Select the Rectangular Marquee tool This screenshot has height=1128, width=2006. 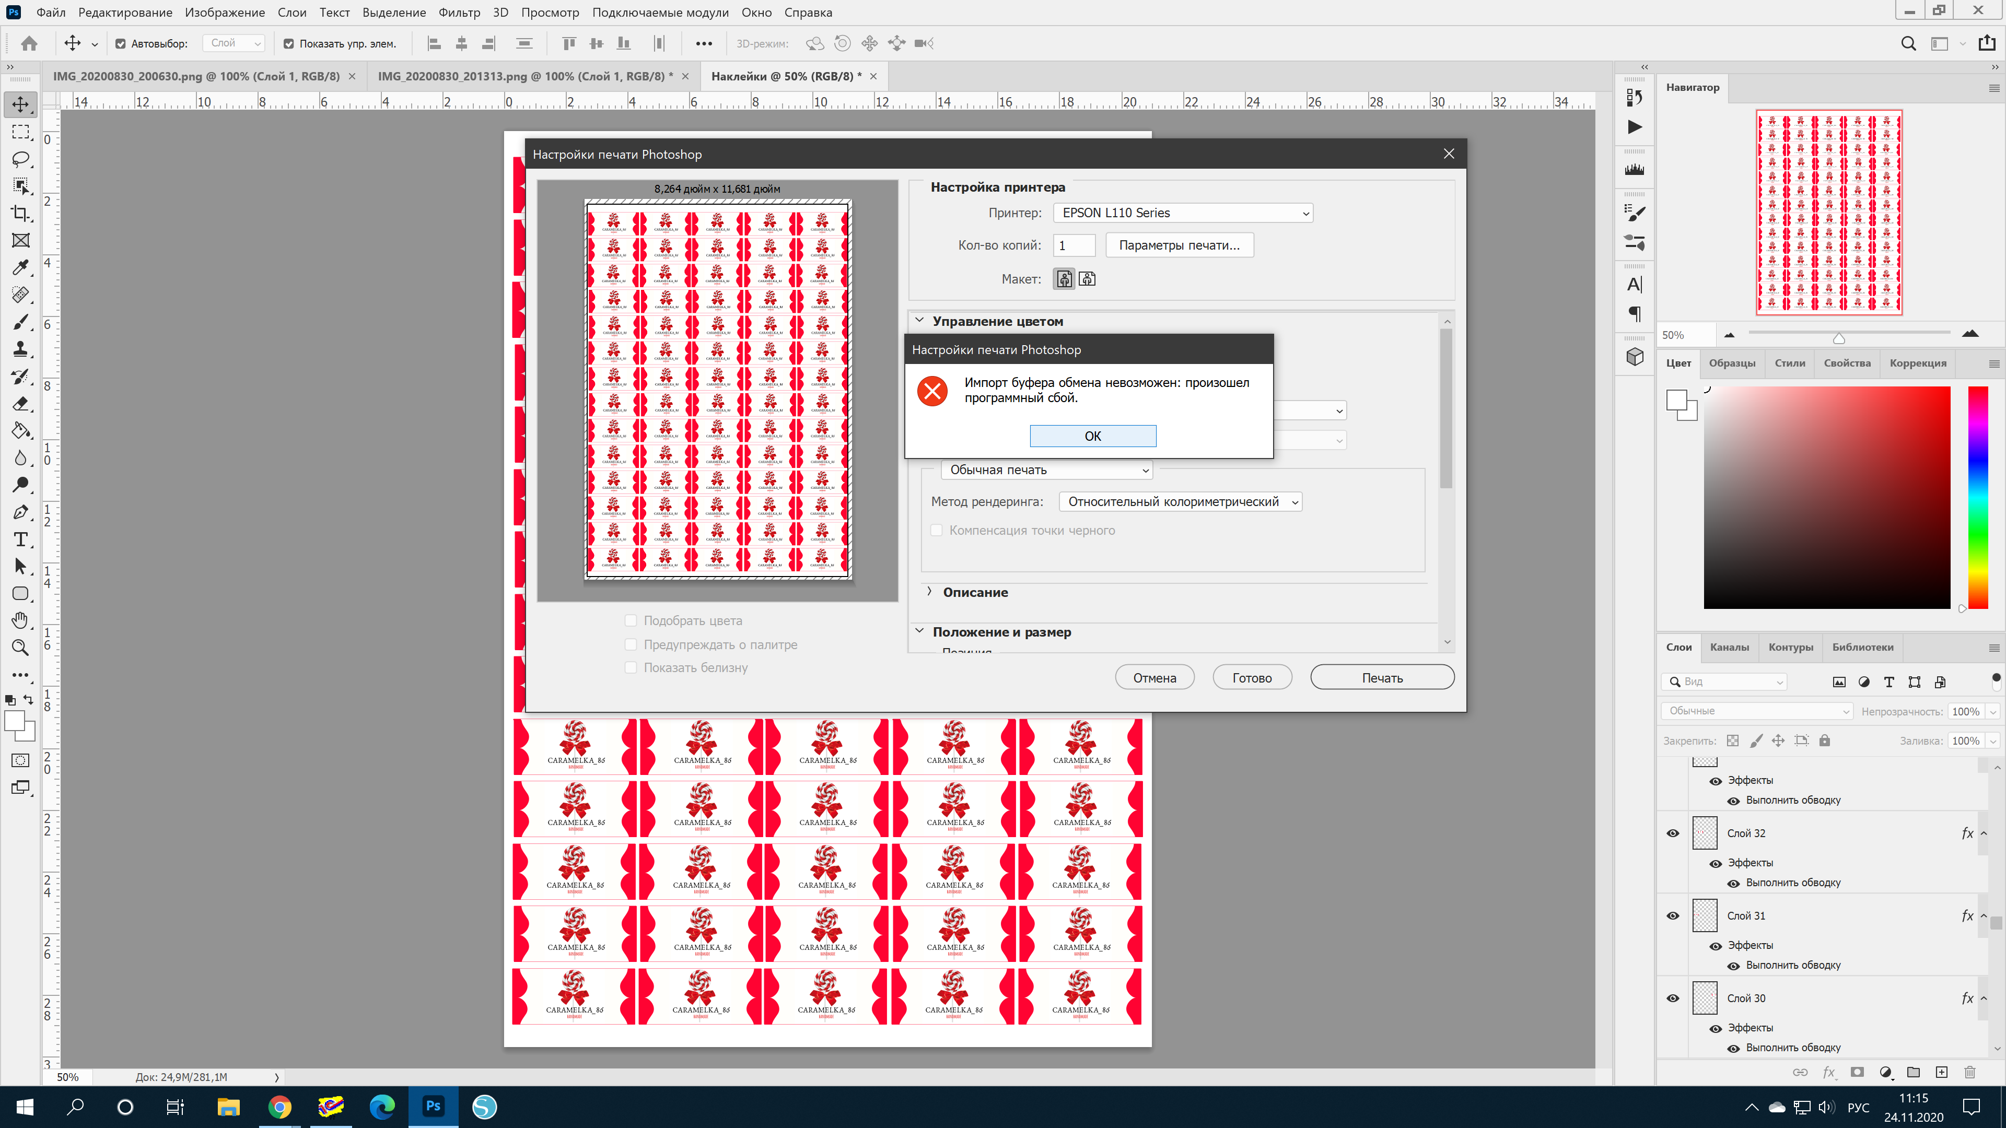click(x=21, y=132)
